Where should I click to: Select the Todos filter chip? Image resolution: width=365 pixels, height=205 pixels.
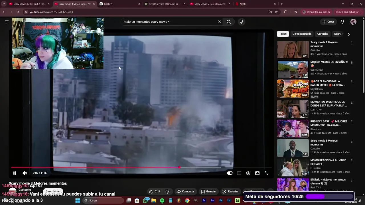[x=283, y=34]
